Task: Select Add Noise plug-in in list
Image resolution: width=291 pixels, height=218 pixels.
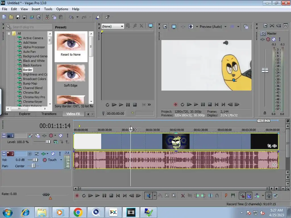Action: coord(30,43)
